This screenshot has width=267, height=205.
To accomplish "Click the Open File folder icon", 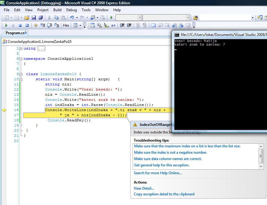I will point(27,18).
